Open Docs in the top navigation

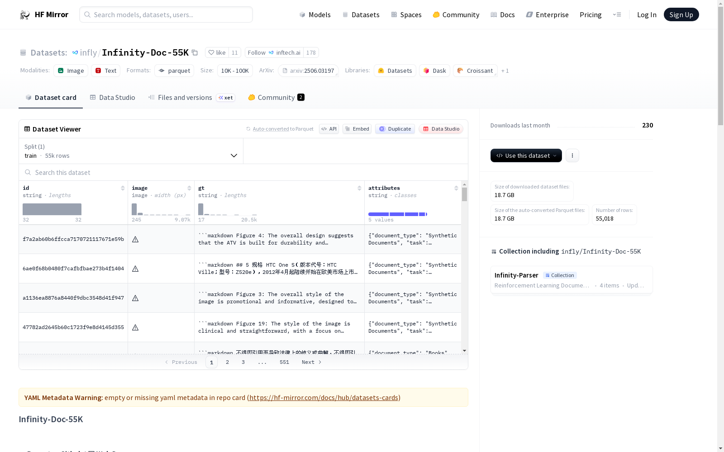pos(503,14)
